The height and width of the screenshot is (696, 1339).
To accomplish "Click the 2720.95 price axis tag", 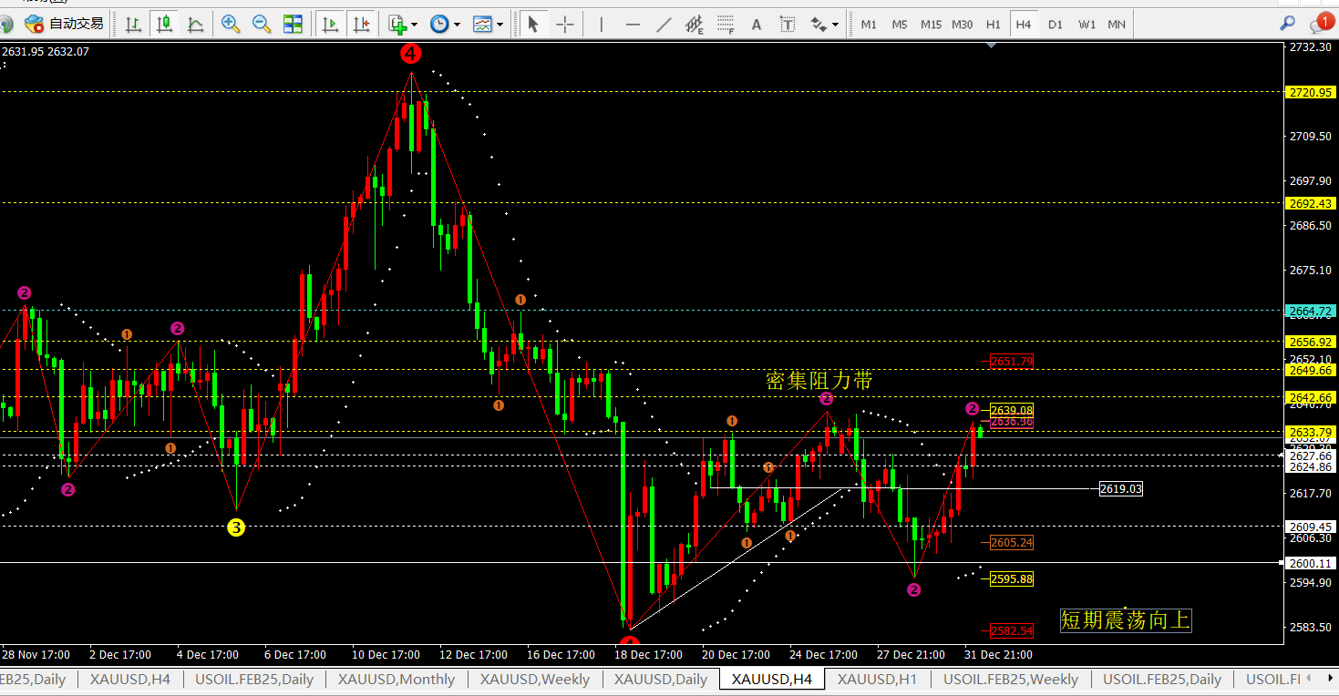I will 1310,92.
